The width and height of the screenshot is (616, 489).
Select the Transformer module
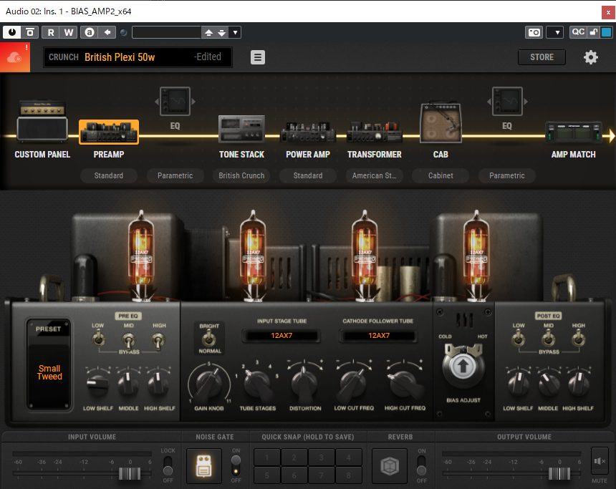coord(375,132)
